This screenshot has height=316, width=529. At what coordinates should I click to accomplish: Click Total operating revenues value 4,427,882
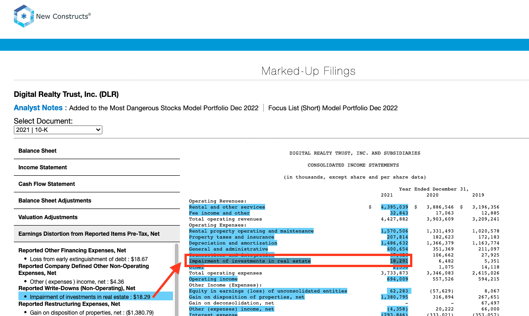(394, 219)
